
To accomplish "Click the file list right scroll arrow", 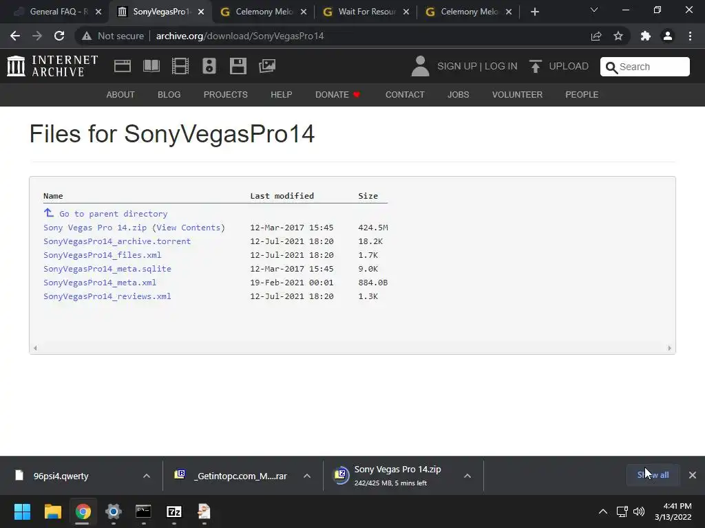I will [x=669, y=348].
